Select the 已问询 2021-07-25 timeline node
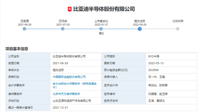Image resolution: width=202 pixels, height=112 pixels. click(x=63, y=29)
